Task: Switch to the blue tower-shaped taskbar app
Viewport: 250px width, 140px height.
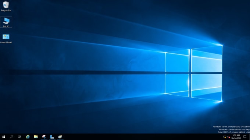Action: (52, 137)
